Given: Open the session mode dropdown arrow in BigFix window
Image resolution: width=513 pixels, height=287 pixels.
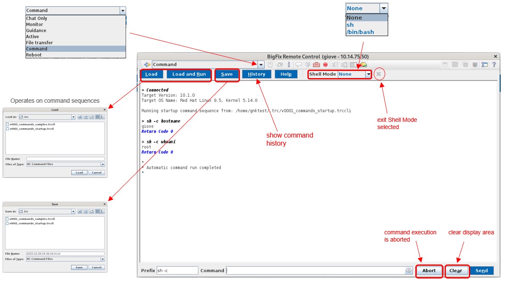Looking at the screenshot, I should (x=261, y=65).
